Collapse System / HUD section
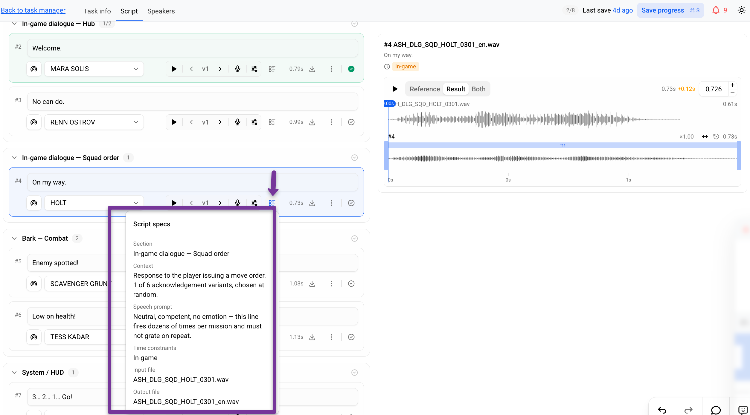Screen dimensions: 750x415 pos(14,373)
